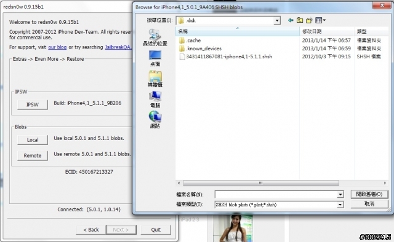Screen dimensions: 394x242
Task: Click the 2013/1/14 06:57 date cell
Action: pyautogui.click(x=326, y=41)
